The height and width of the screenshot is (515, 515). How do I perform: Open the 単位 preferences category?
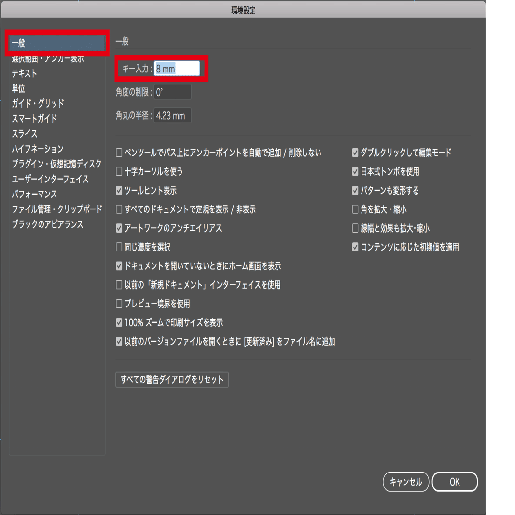click(18, 88)
